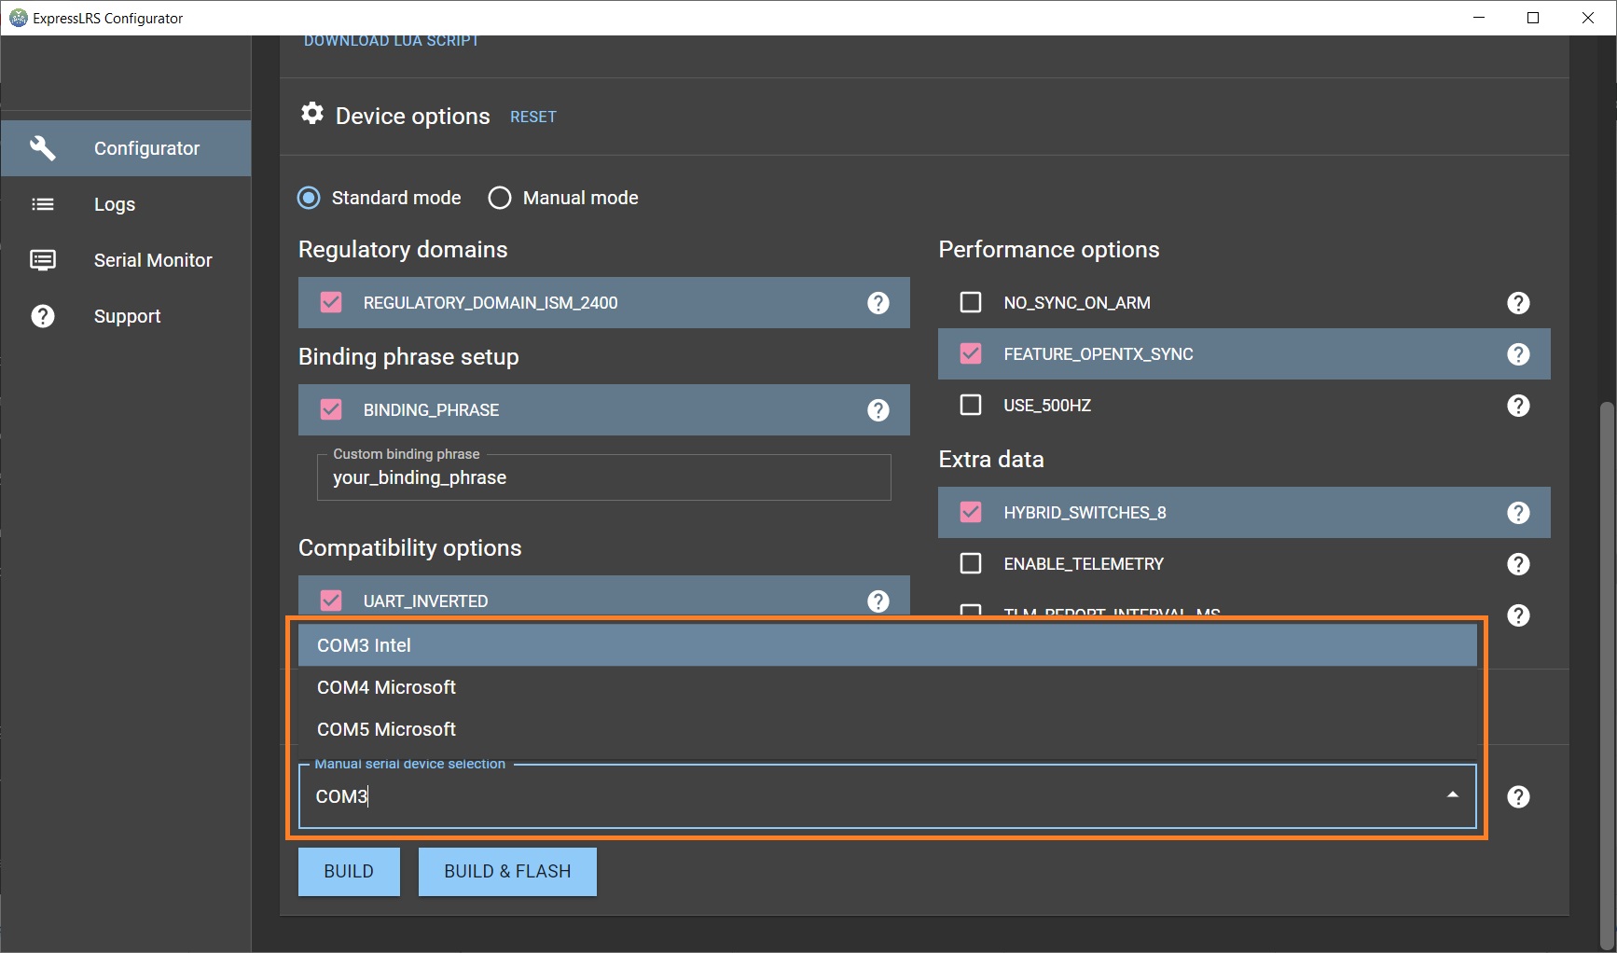Click the DOWNLOAD LUA SCRIPT link
Viewport: 1617px width, 953px height.
point(392,41)
